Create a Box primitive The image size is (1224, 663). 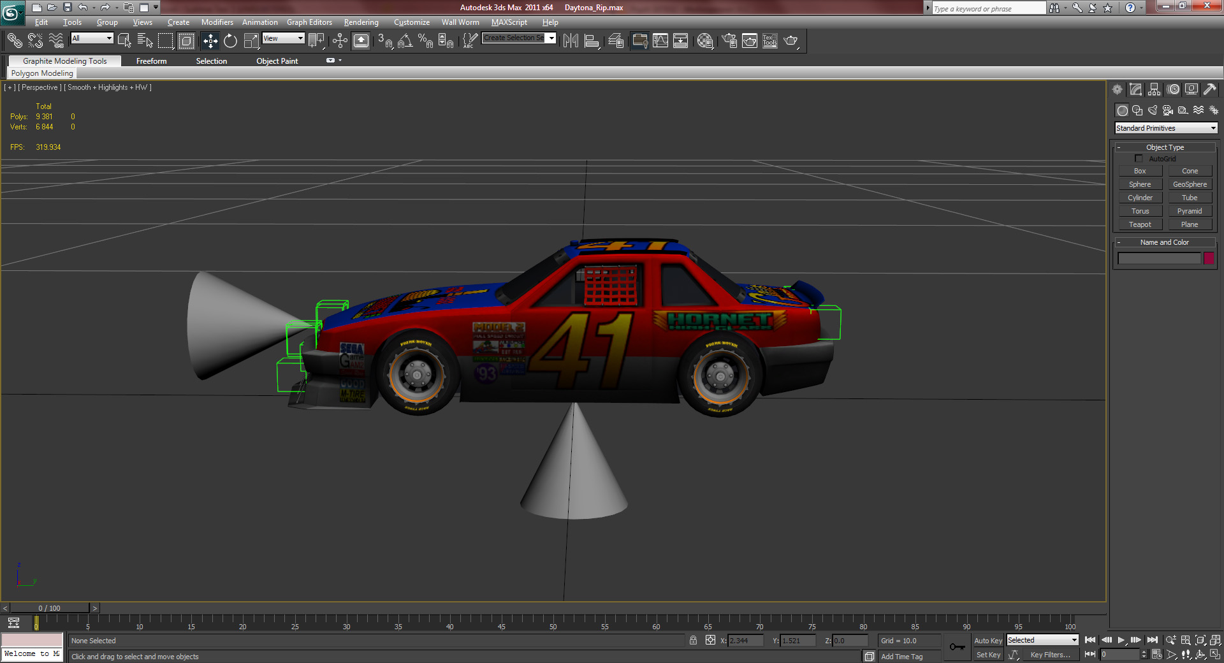pyautogui.click(x=1140, y=171)
